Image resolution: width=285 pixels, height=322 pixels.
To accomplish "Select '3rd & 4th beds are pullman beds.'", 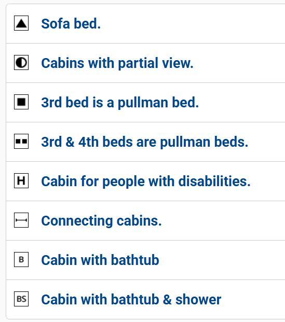I will [x=145, y=142].
